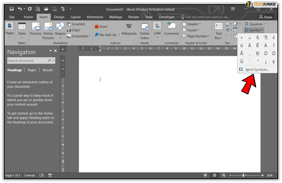Screen dimensions: 282x183
Task: Undo the last action
Action: (x=20, y=9)
